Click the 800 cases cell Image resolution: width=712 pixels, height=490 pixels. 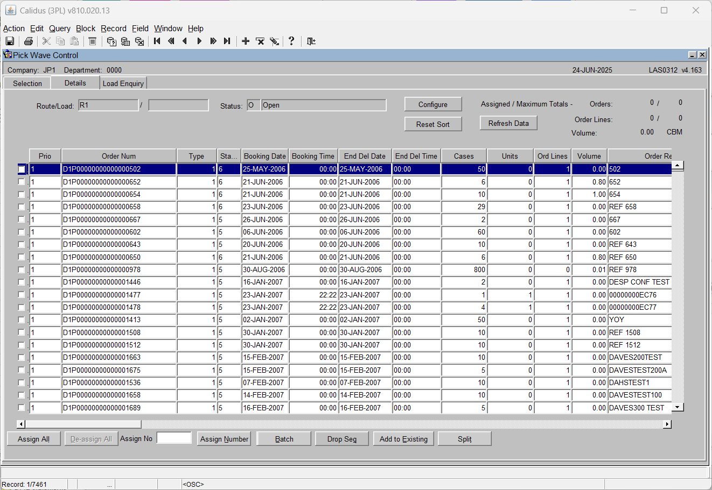(464, 269)
